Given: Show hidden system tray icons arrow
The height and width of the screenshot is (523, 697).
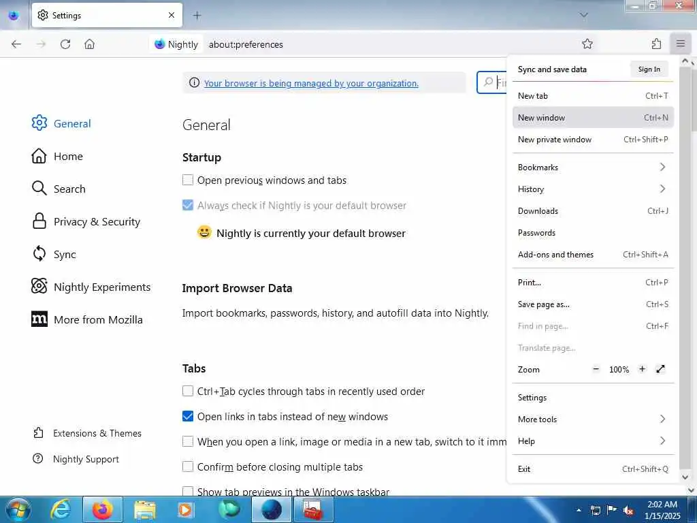Looking at the screenshot, I should click(x=579, y=510).
